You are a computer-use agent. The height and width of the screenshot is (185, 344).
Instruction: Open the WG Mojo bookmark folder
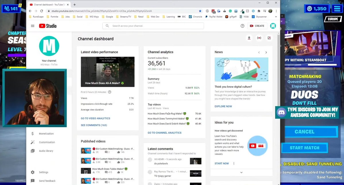(x=92, y=17)
